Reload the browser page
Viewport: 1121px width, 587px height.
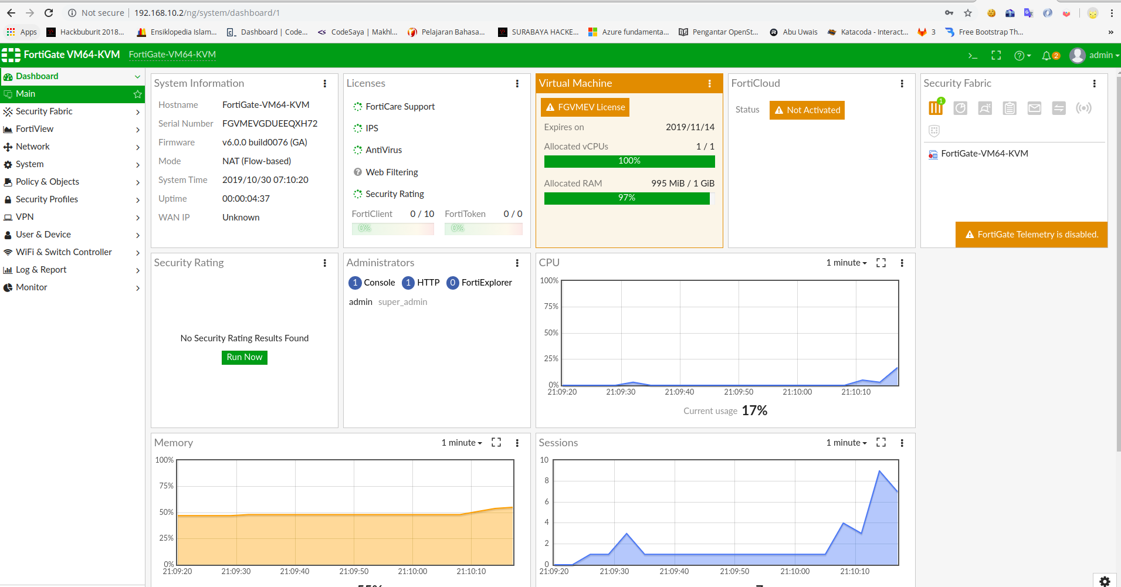click(x=49, y=13)
